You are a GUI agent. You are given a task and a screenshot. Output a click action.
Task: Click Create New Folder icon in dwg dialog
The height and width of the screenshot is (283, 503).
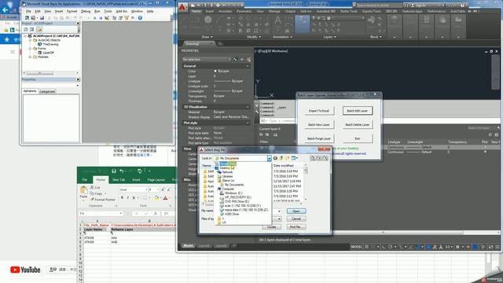tap(288, 158)
